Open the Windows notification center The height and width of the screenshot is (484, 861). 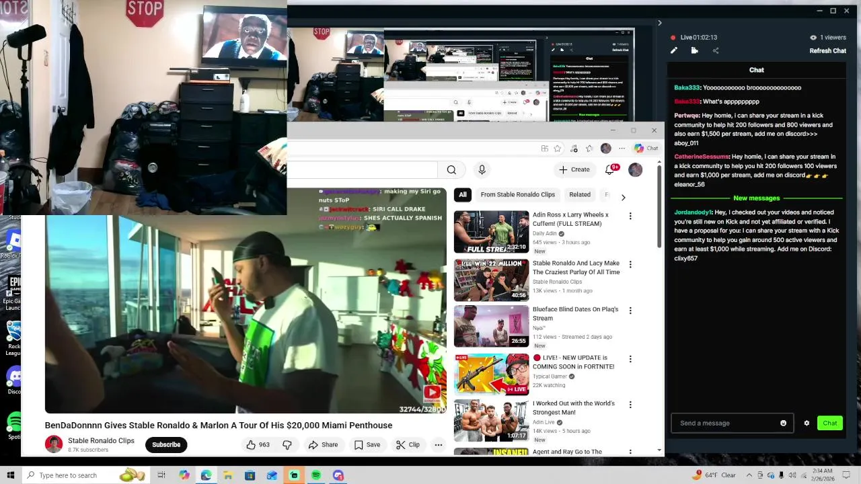point(848,475)
